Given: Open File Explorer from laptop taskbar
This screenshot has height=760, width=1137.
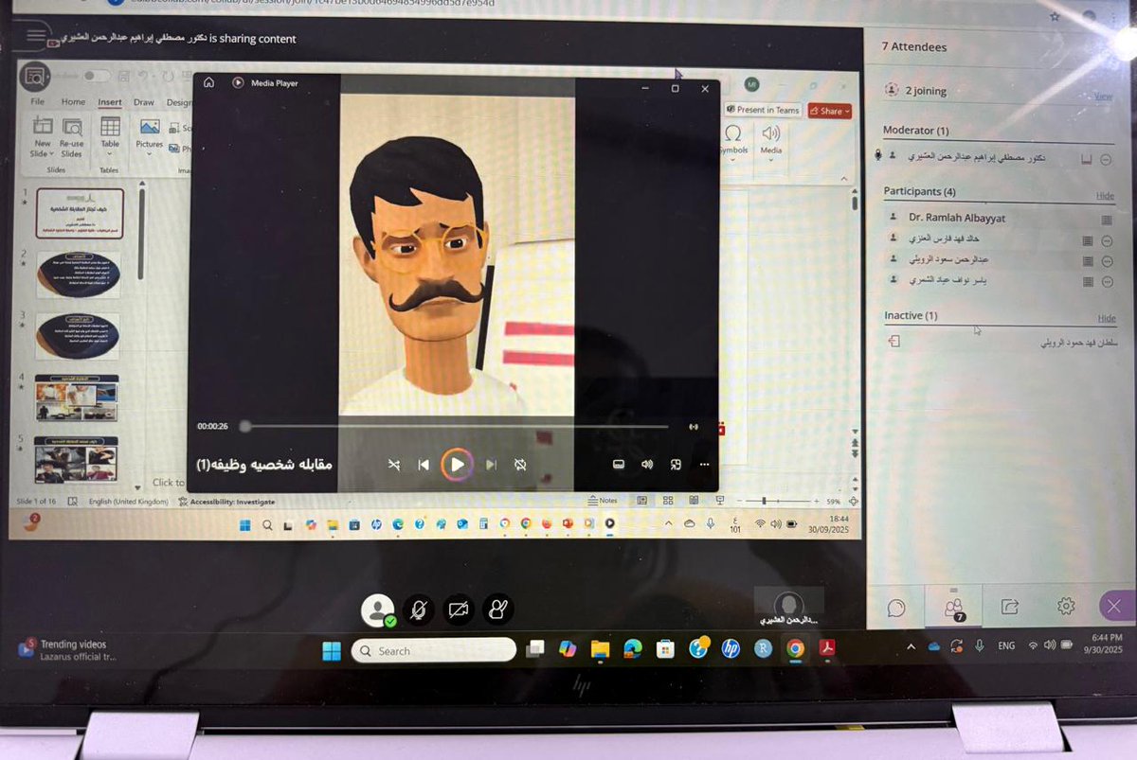Looking at the screenshot, I should 600,649.
